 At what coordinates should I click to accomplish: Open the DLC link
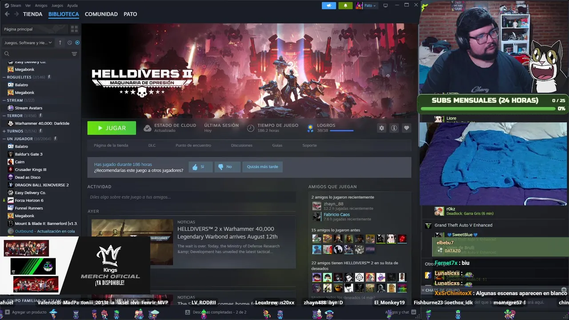click(152, 145)
